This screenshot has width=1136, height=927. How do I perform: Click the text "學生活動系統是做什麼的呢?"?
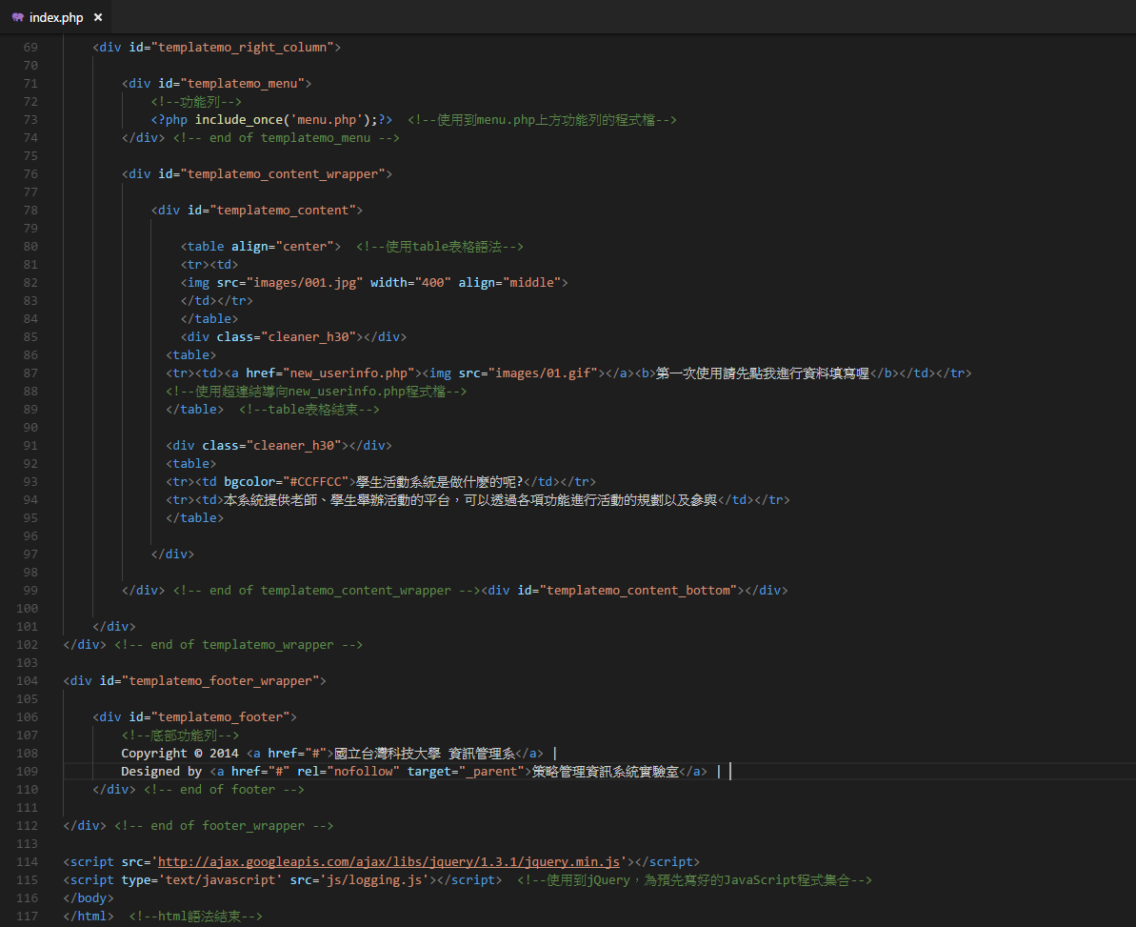coord(439,482)
